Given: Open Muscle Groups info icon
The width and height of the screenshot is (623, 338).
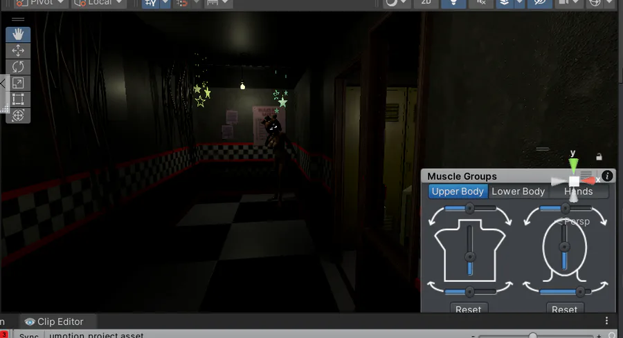Looking at the screenshot, I should tap(607, 176).
